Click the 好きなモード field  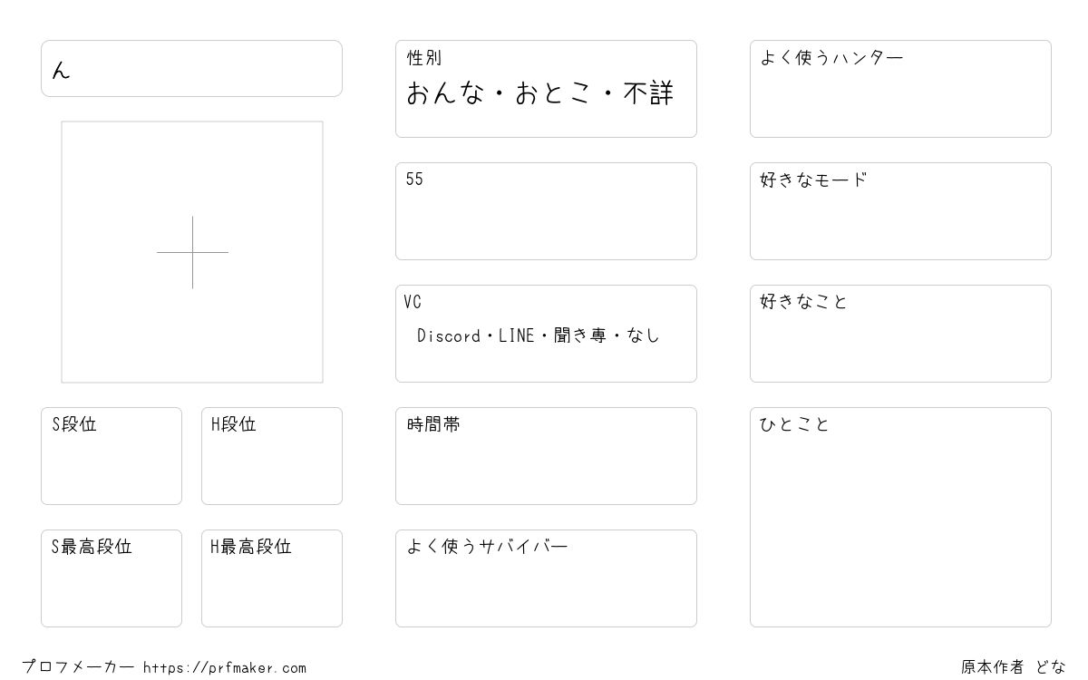[900, 211]
